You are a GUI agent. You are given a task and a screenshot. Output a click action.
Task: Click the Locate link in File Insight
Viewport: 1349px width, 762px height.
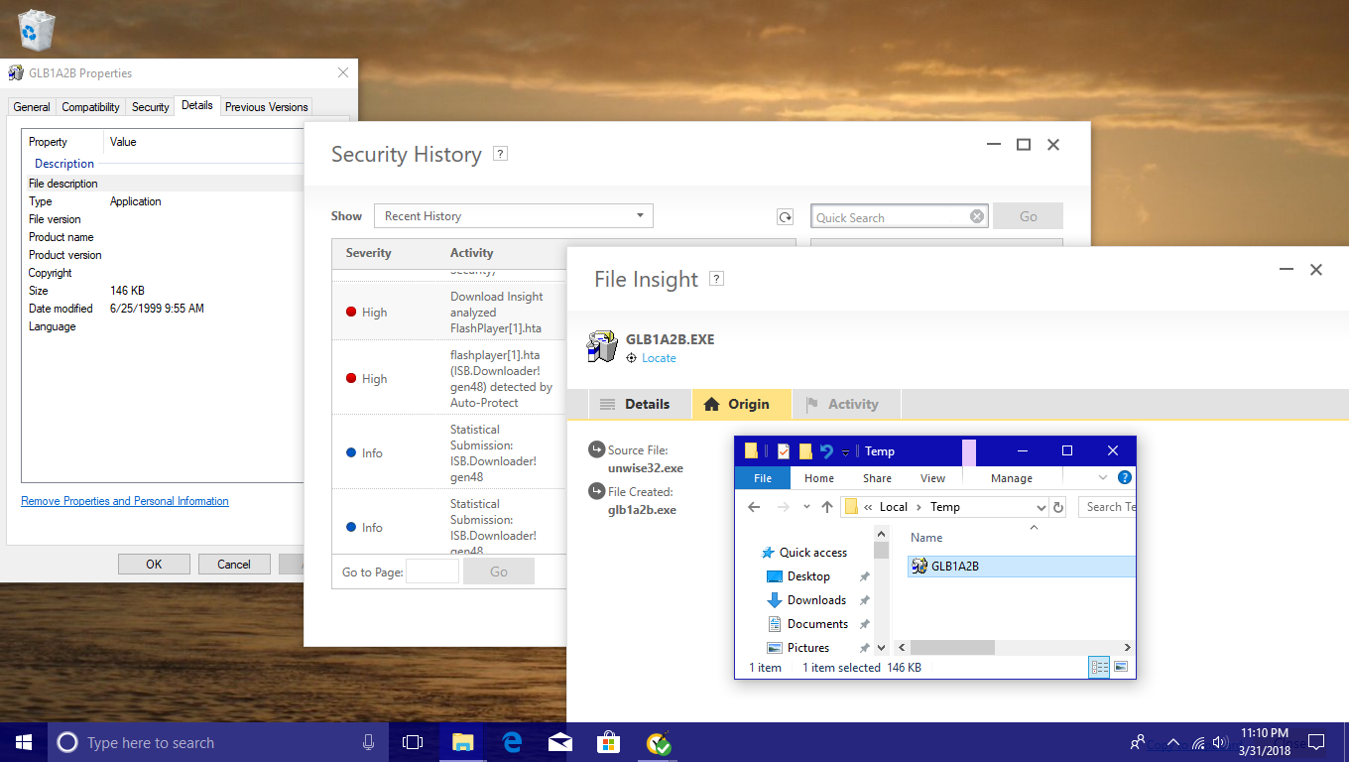(x=659, y=358)
